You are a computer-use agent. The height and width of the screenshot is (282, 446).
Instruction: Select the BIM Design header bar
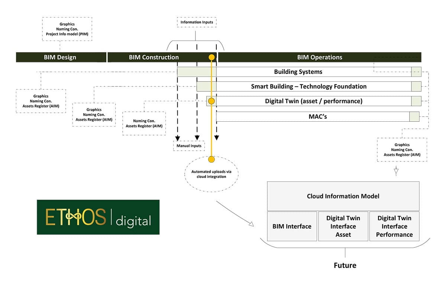point(60,57)
